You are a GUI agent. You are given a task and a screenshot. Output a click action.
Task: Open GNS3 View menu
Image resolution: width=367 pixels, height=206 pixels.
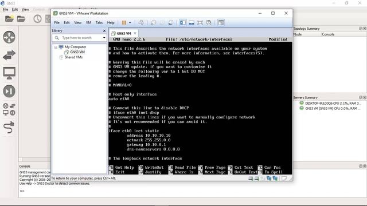(25, 10)
